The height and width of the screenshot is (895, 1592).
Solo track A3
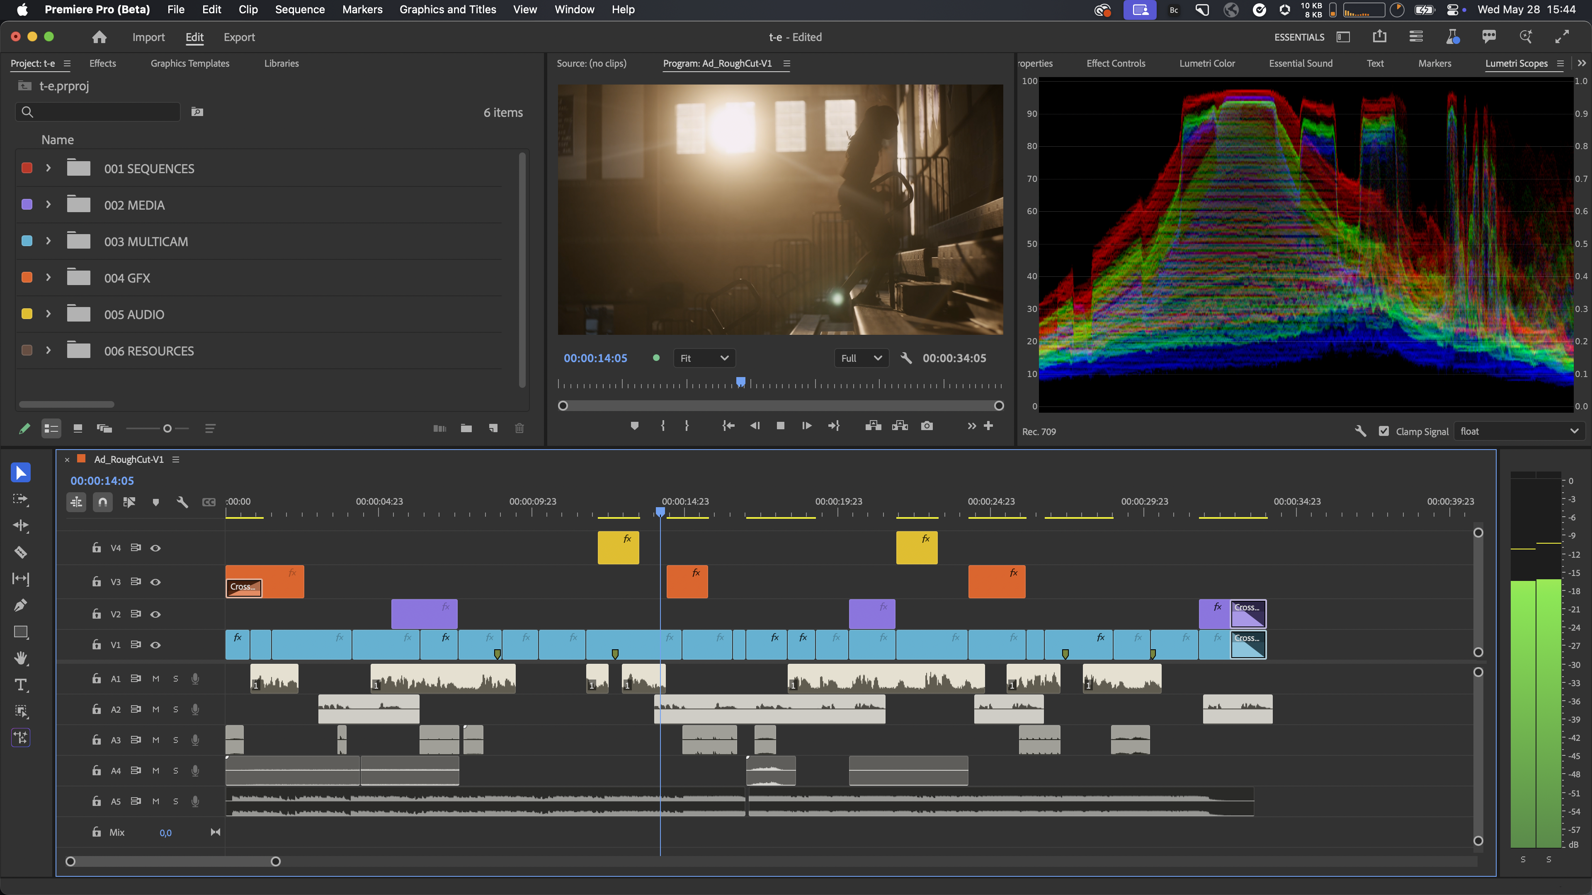[x=175, y=740]
